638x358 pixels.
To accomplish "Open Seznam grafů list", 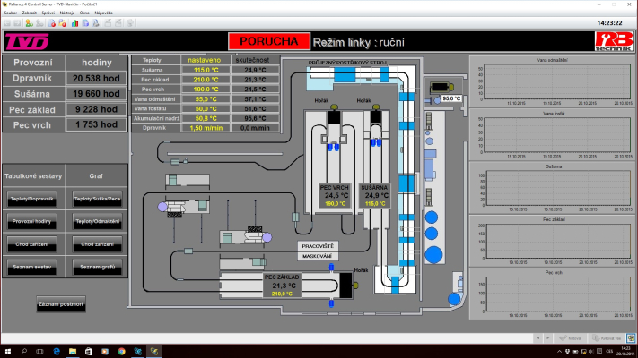I will (97, 267).
